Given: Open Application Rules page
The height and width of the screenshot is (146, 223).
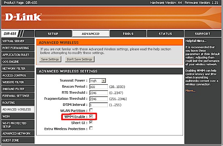Looking at the screenshot, I should 18,55.
